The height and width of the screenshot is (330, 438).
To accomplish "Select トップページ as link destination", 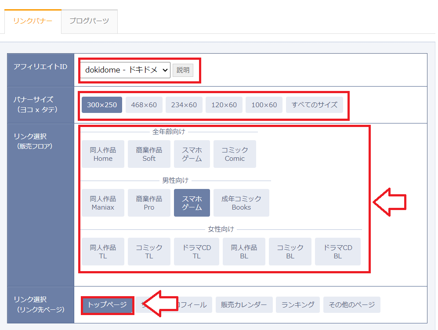I will click(x=107, y=305).
